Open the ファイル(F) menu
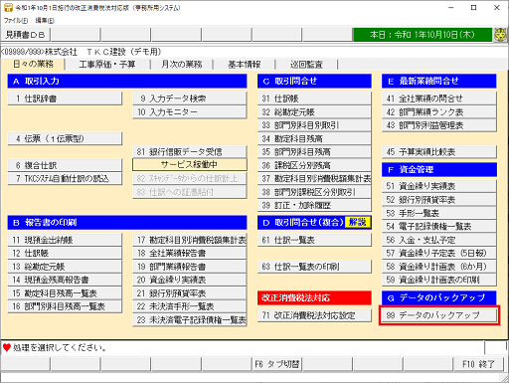 coord(16,21)
